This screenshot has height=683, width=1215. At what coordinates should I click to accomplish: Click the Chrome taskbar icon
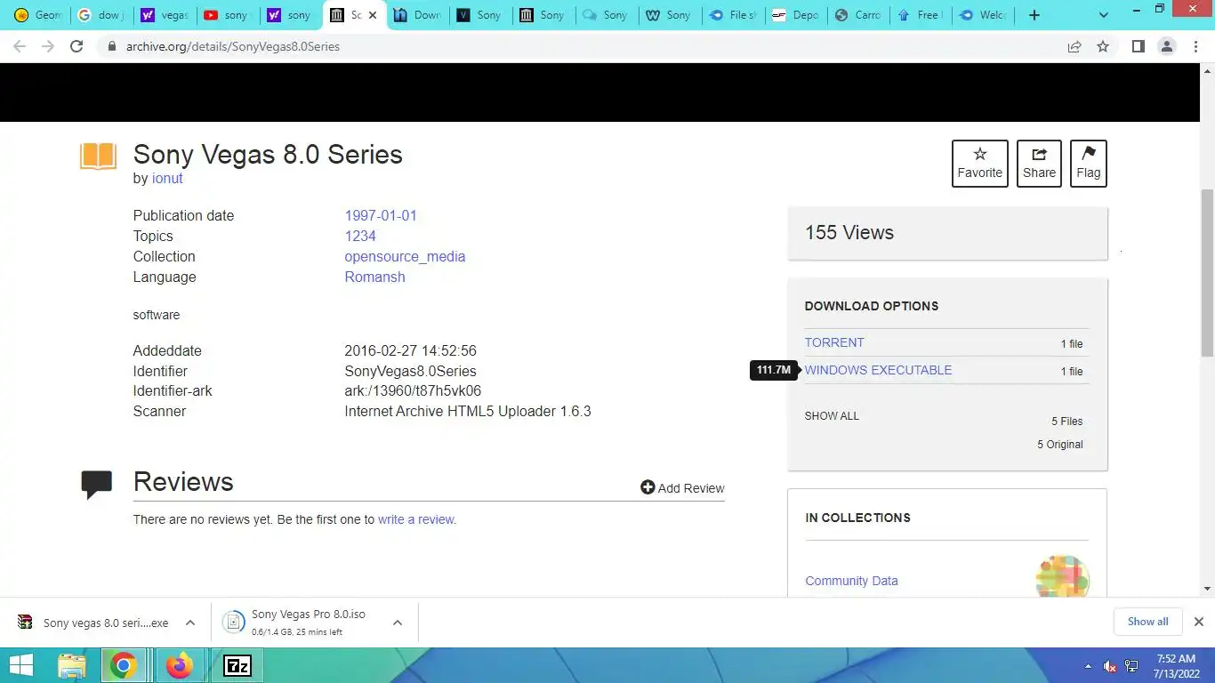coord(124,665)
